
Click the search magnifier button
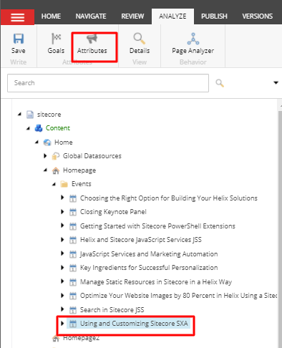point(220,83)
